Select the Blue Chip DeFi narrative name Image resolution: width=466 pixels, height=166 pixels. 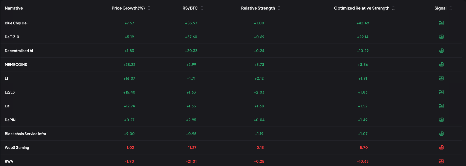[17, 23]
